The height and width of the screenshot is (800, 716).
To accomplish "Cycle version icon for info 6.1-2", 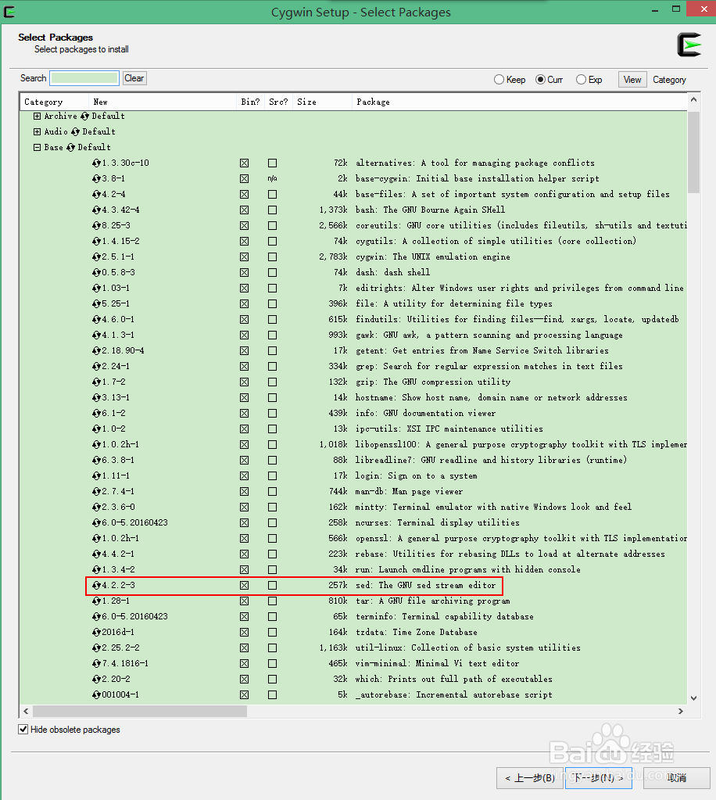I will [96, 413].
